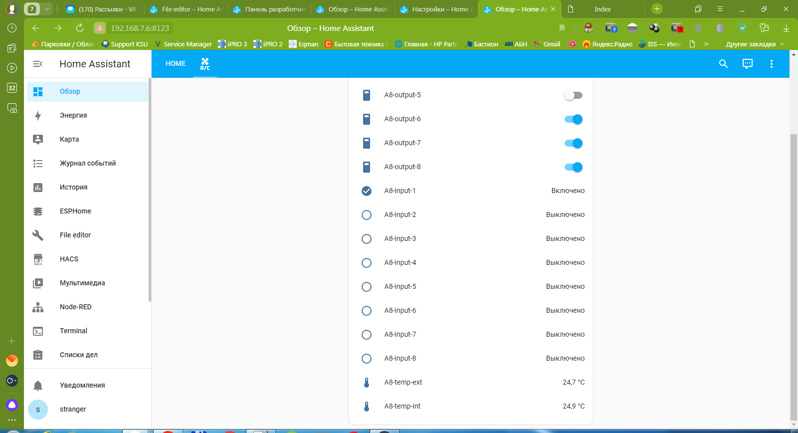
Task: Open ESPHome from the sidebar
Action: (x=75, y=211)
